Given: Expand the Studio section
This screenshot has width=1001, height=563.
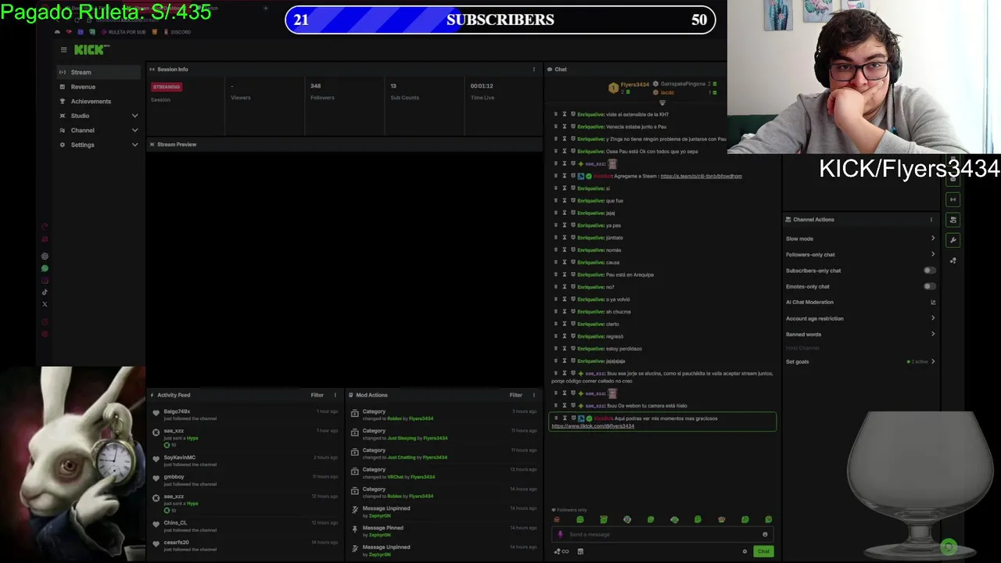Looking at the screenshot, I should pos(99,116).
